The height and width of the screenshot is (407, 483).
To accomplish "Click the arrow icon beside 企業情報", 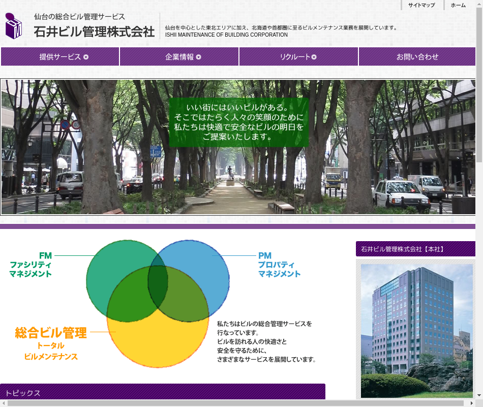I will (x=198, y=57).
